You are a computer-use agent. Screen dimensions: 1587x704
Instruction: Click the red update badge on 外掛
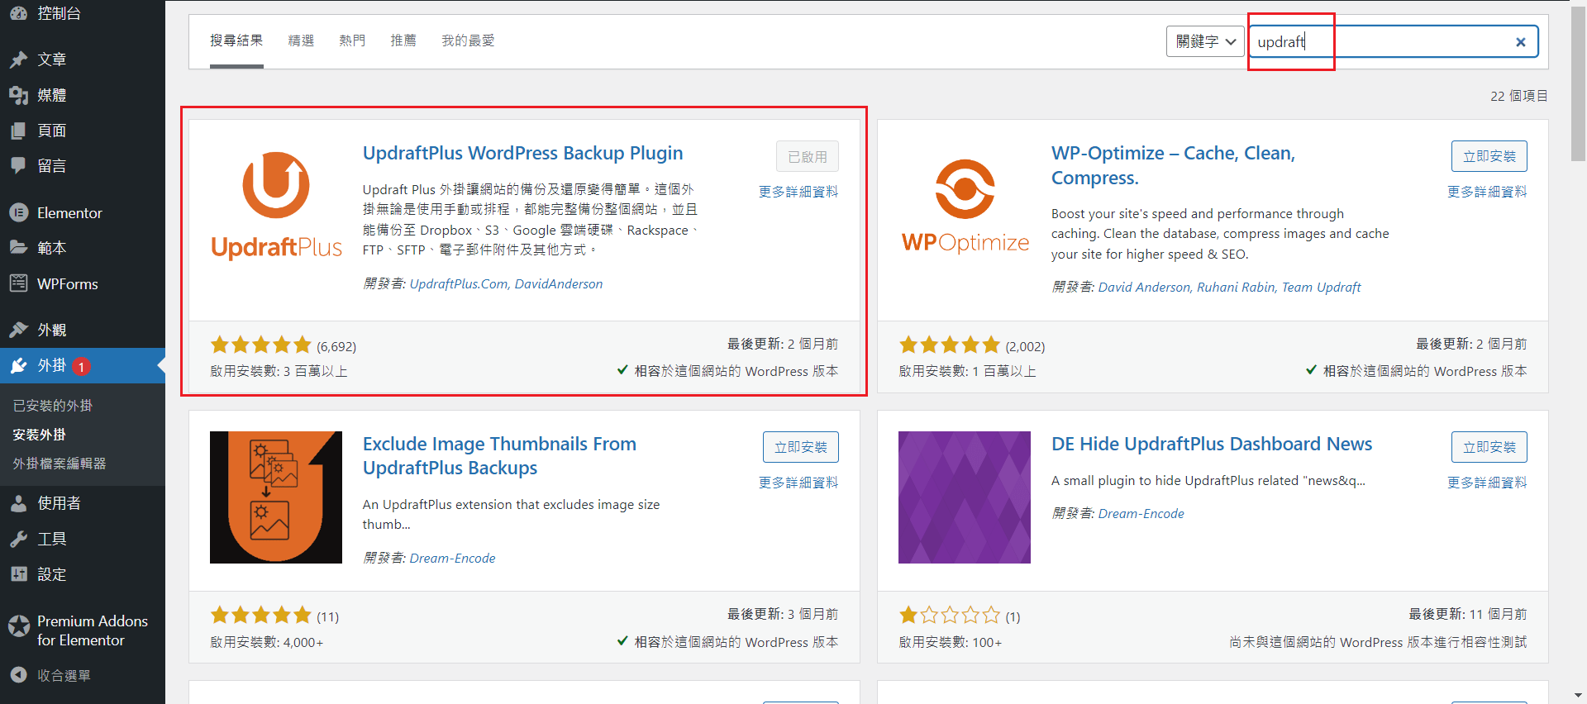point(82,366)
